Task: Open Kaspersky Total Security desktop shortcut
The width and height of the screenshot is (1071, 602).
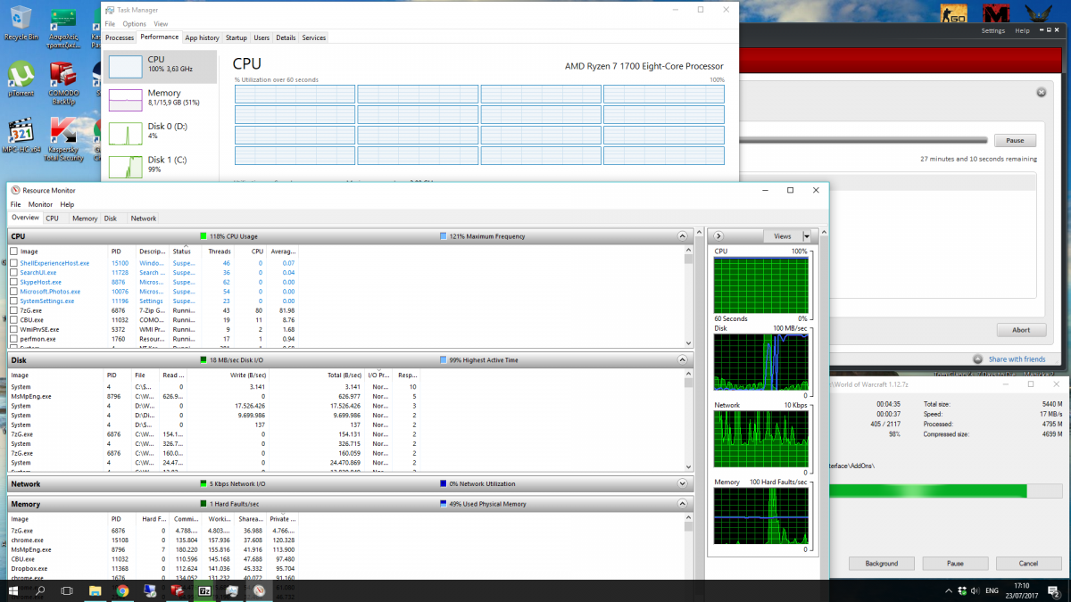Action: point(63,139)
